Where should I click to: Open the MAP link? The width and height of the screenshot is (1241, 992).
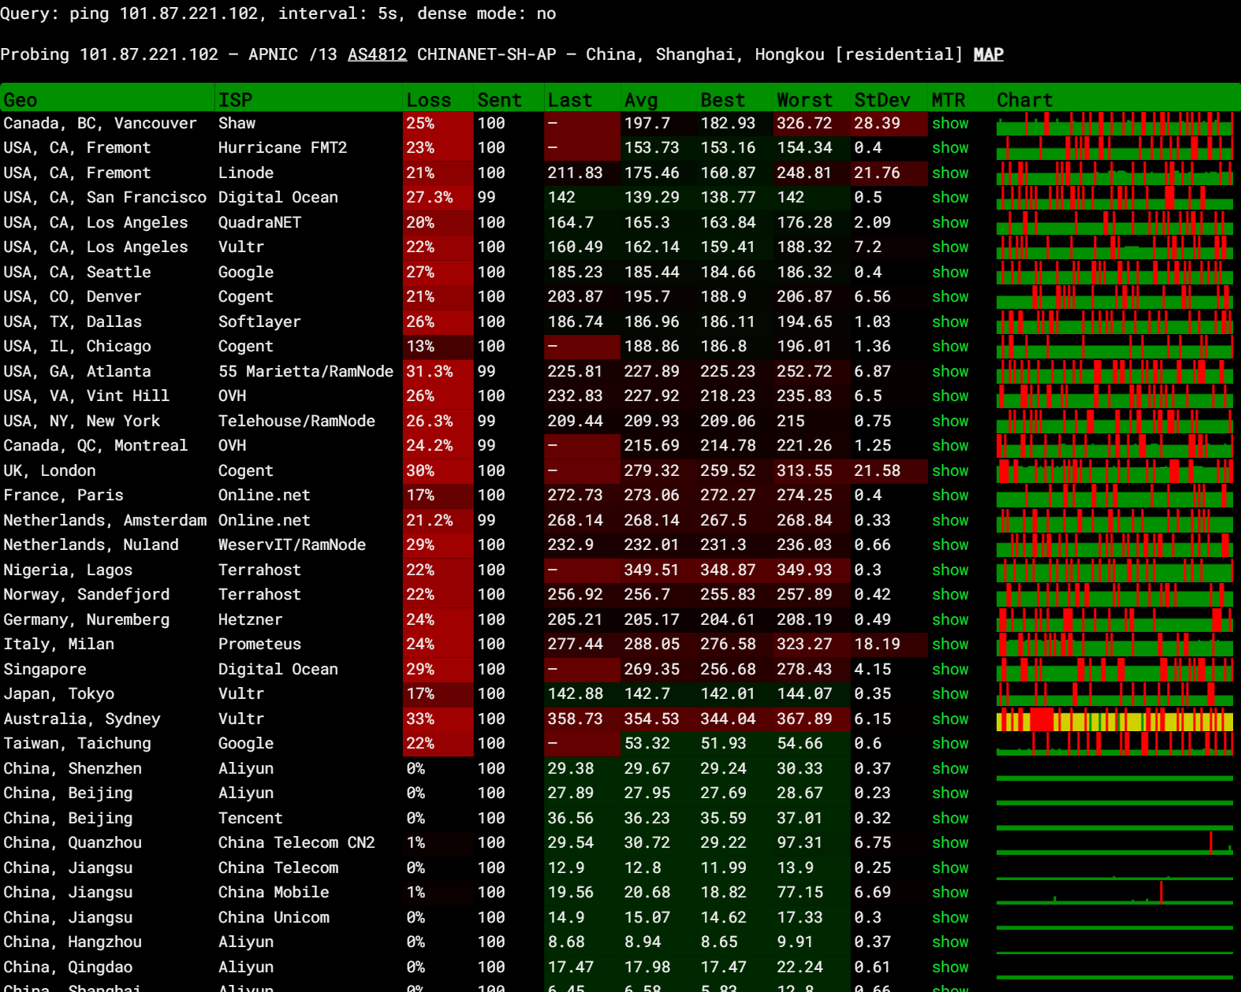click(x=988, y=54)
